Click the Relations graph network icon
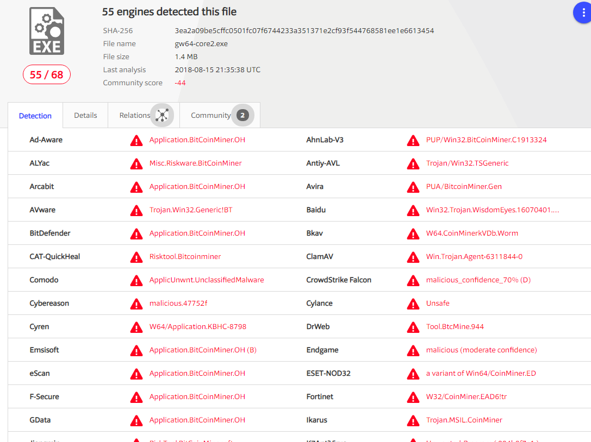The image size is (591, 442). click(x=162, y=115)
